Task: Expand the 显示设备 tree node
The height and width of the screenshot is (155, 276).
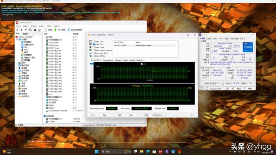Action: click(x=17, y=70)
